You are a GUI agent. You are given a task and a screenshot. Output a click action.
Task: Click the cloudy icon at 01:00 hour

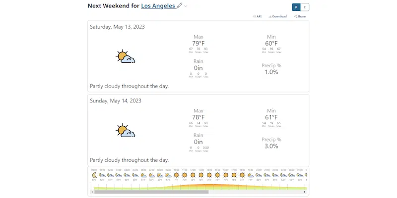pyautogui.click(x=102, y=175)
